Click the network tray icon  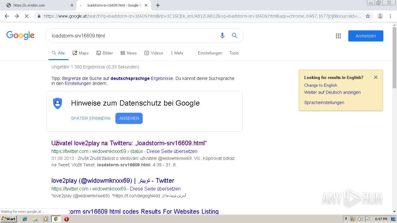tap(353, 219)
